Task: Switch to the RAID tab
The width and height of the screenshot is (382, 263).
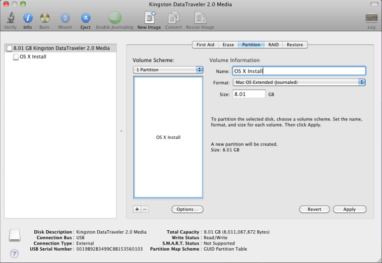Action: click(273, 45)
